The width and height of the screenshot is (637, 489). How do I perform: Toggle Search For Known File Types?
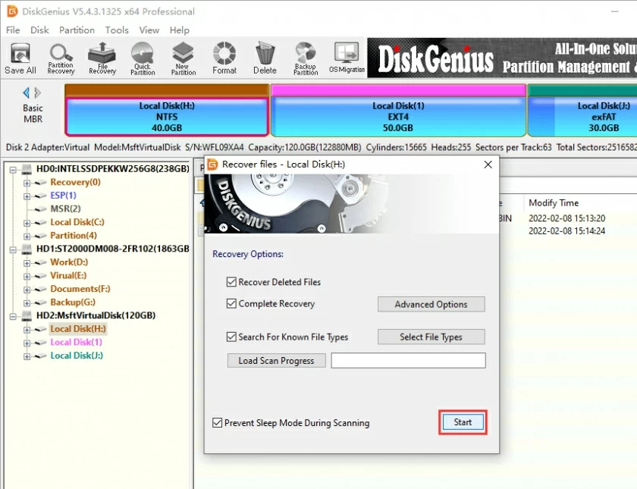coord(231,337)
